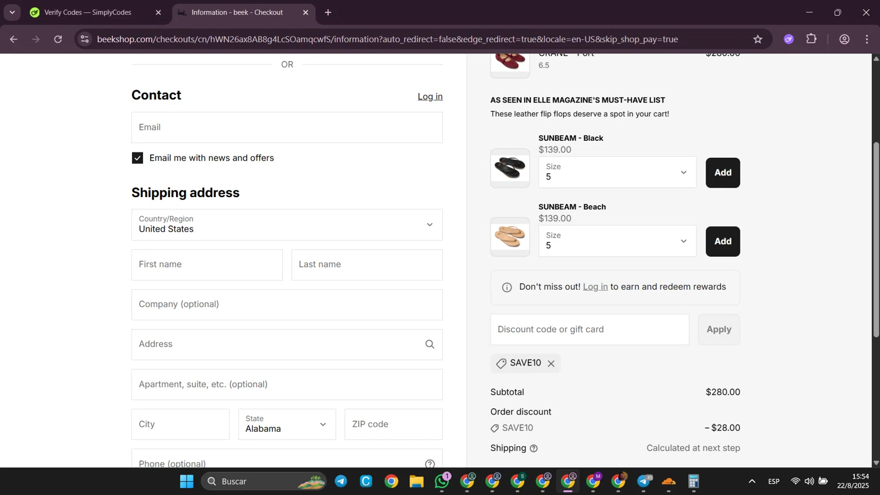The image size is (880, 495).
Task: Click the address search magnifier icon
Action: tap(430, 344)
